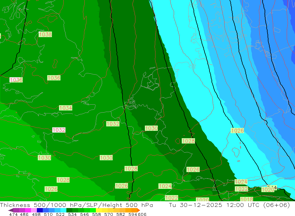The width and height of the screenshot is (295, 216).
Task: Select legend value 606
Action: coord(142,214)
